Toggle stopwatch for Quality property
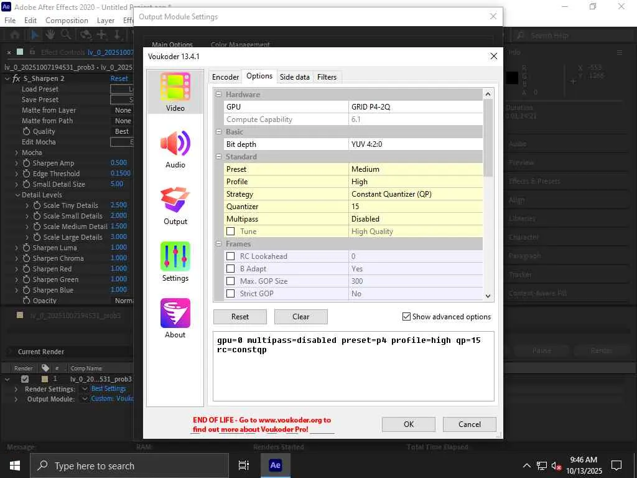 pyautogui.click(x=26, y=131)
